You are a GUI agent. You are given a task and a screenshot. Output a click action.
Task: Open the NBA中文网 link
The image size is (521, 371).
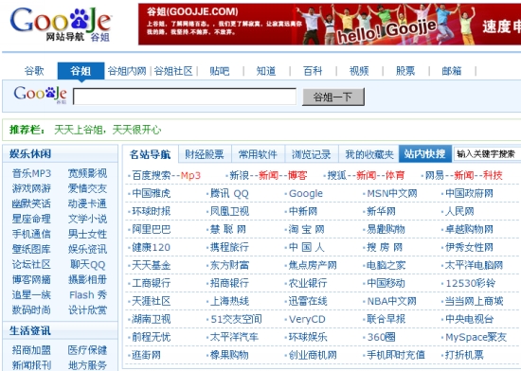(392, 301)
